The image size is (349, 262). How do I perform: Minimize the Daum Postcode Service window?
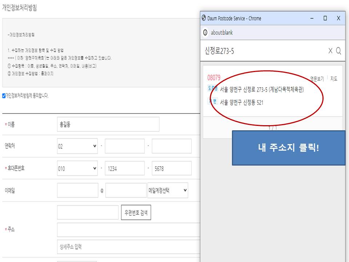click(312, 18)
